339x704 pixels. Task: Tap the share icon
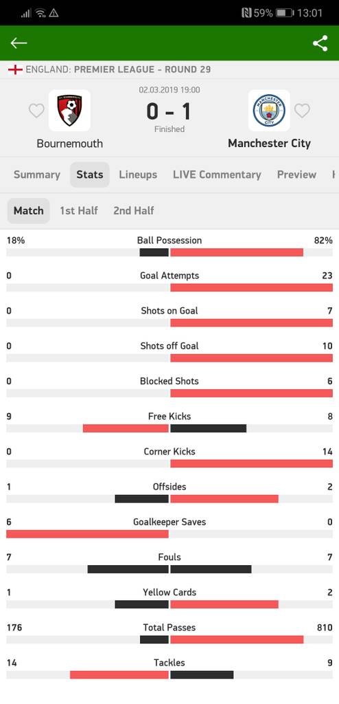pos(320,43)
